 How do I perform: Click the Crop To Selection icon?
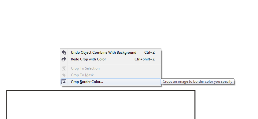[64, 68]
